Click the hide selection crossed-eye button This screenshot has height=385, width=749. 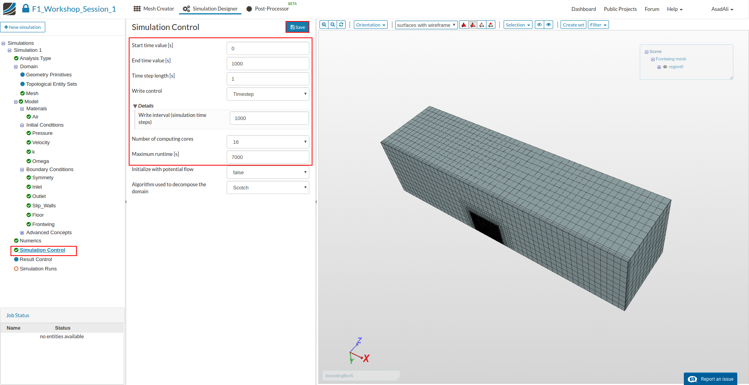coord(540,25)
